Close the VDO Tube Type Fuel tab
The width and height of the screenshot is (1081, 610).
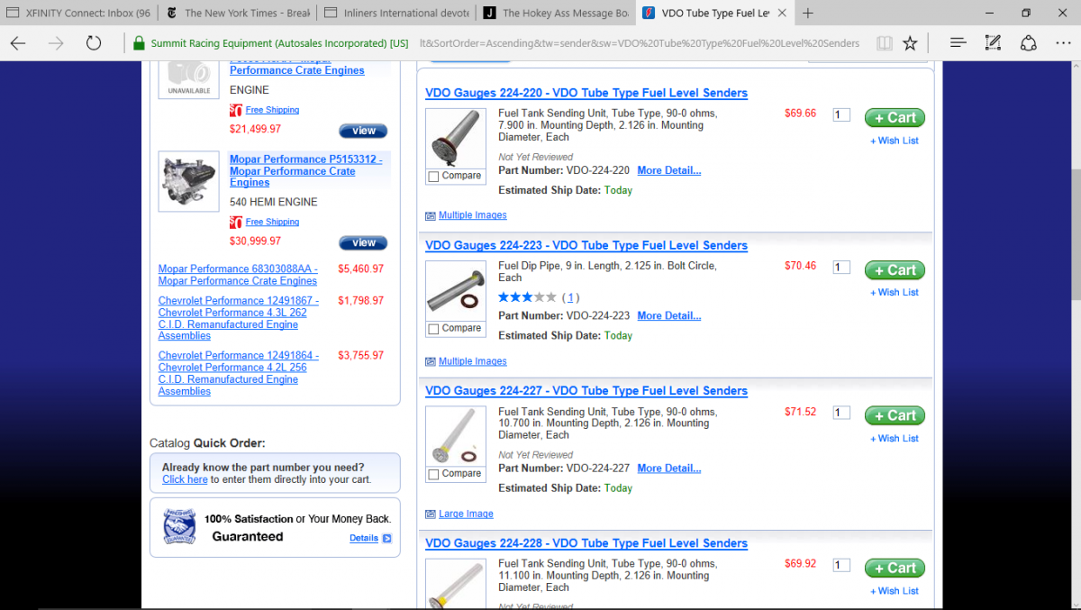[781, 13]
